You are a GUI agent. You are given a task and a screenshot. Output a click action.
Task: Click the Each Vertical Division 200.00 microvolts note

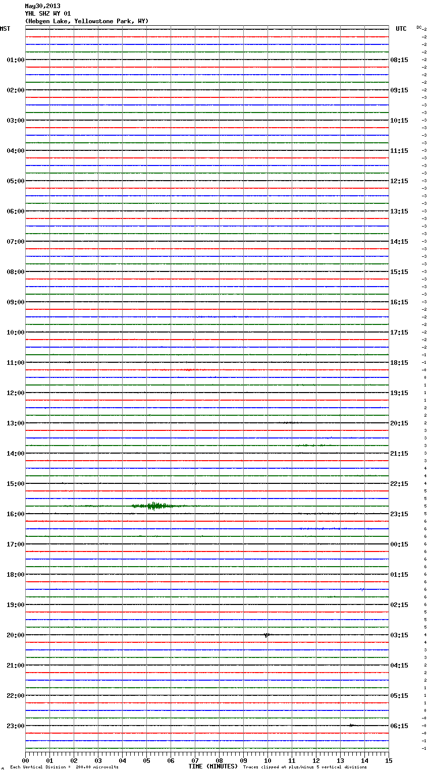pos(64,767)
